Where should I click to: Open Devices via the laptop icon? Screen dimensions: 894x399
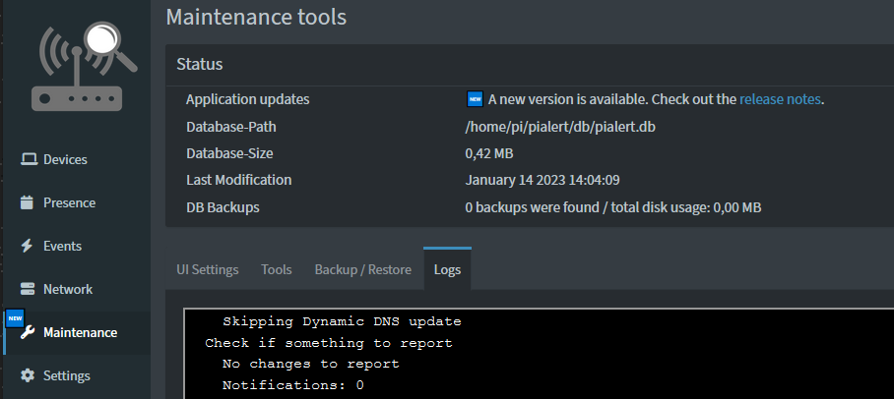click(29, 159)
